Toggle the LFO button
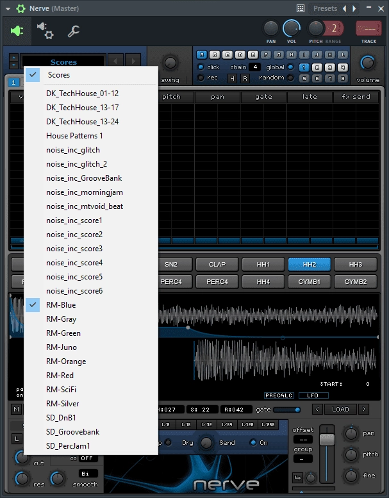This screenshot has height=498, width=389. coord(313,395)
